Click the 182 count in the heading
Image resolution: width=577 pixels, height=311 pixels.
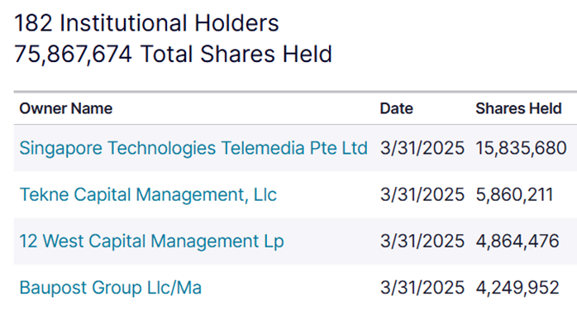(33, 23)
